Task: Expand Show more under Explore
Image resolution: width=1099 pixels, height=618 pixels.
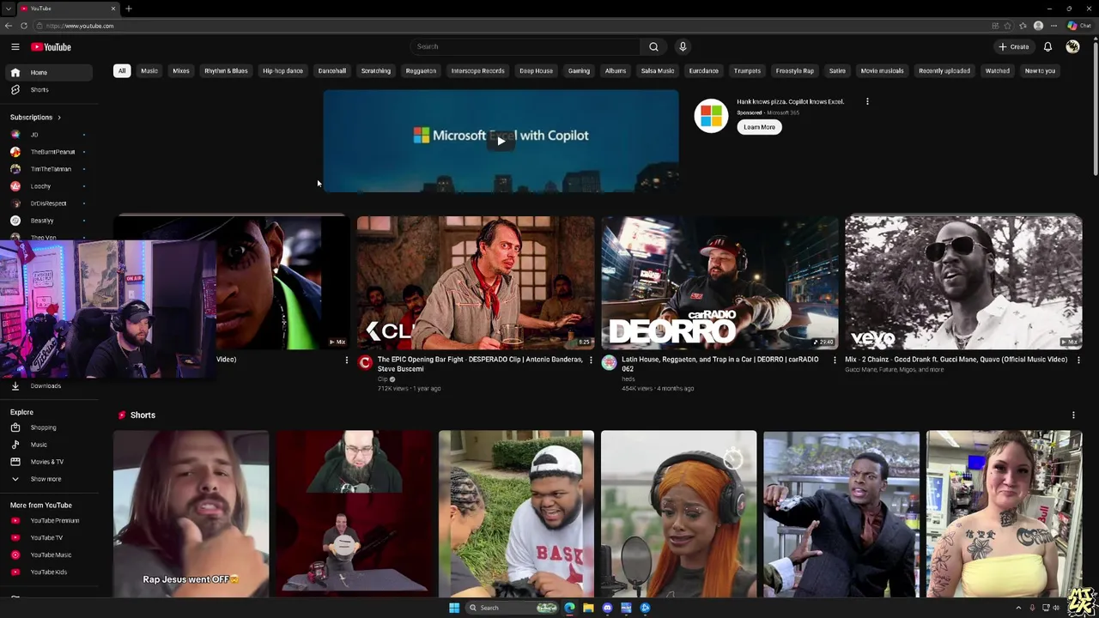Action: click(x=49, y=479)
